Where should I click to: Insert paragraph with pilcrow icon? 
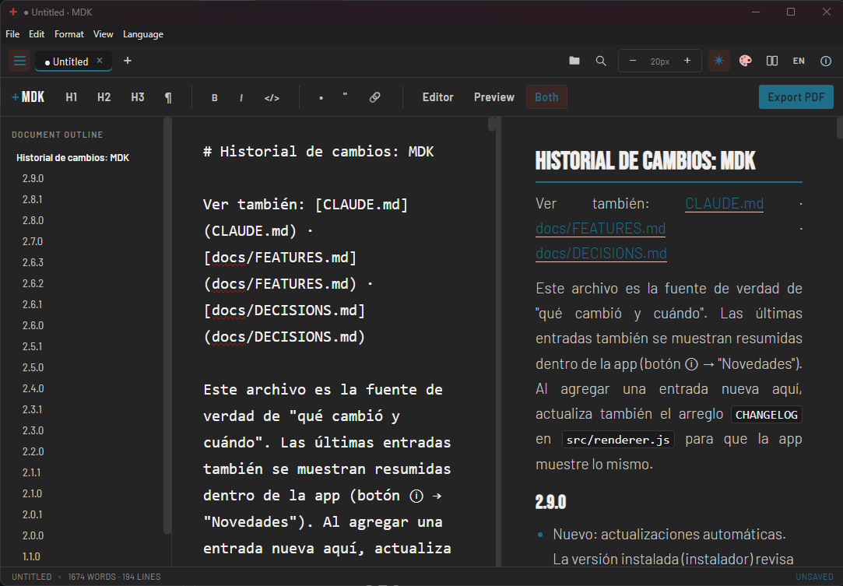point(168,97)
